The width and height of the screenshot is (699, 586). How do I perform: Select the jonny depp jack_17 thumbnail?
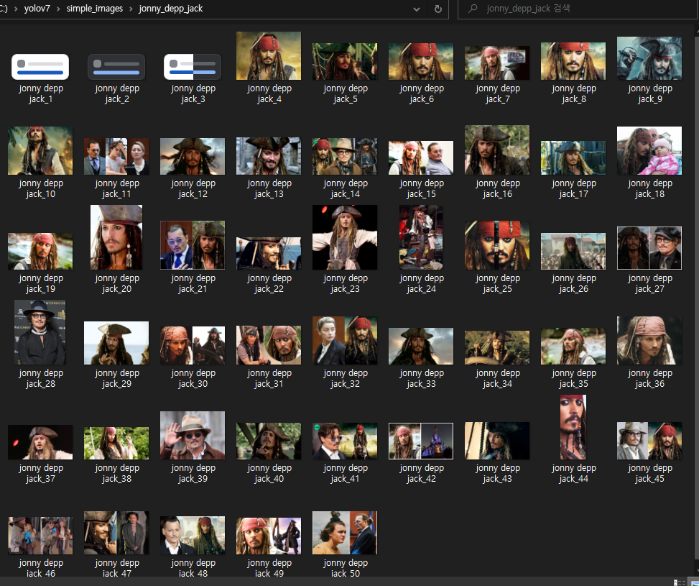(573, 158)
